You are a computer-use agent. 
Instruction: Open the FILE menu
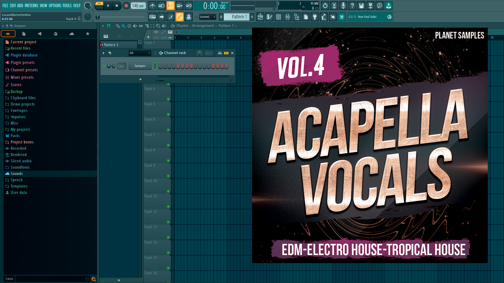(x=5, y=6)
